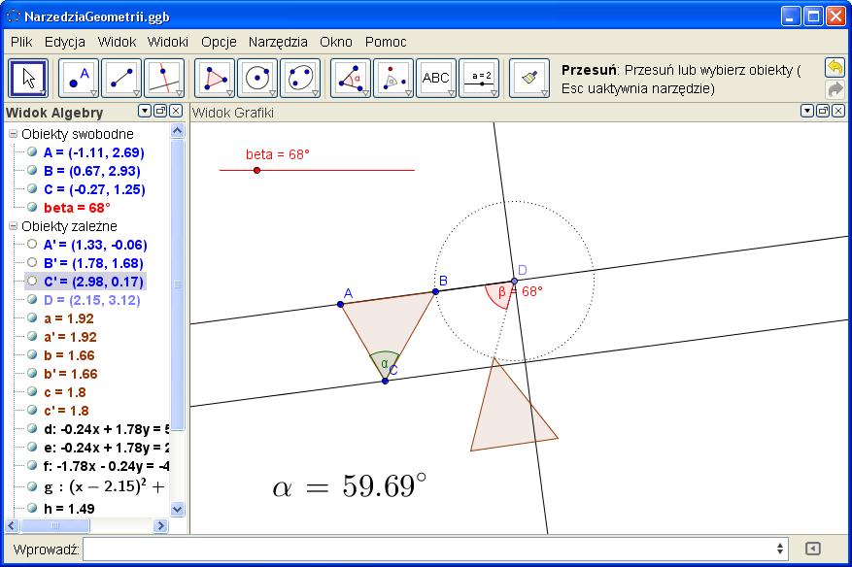Show hidden point C'
The width and height of the screenshot is (852, 567).
[32, 282]
